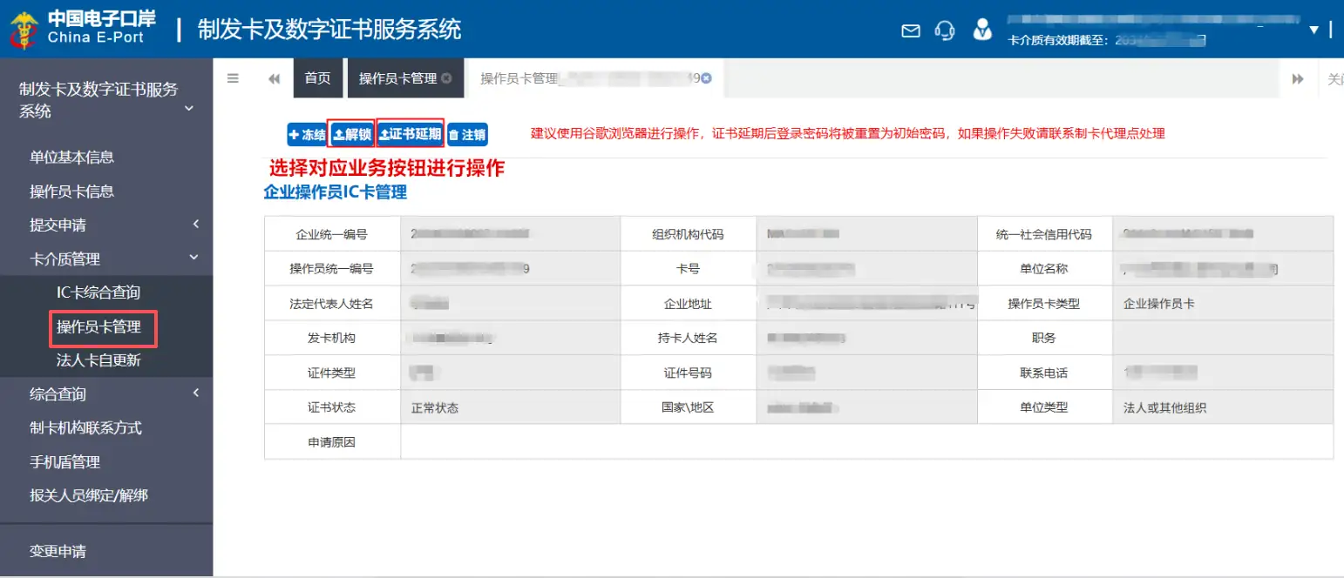The height and width of the screenshot is (578, 1344).
Task: Click the 组织机构代码 label cell
Action: (689, 234)
